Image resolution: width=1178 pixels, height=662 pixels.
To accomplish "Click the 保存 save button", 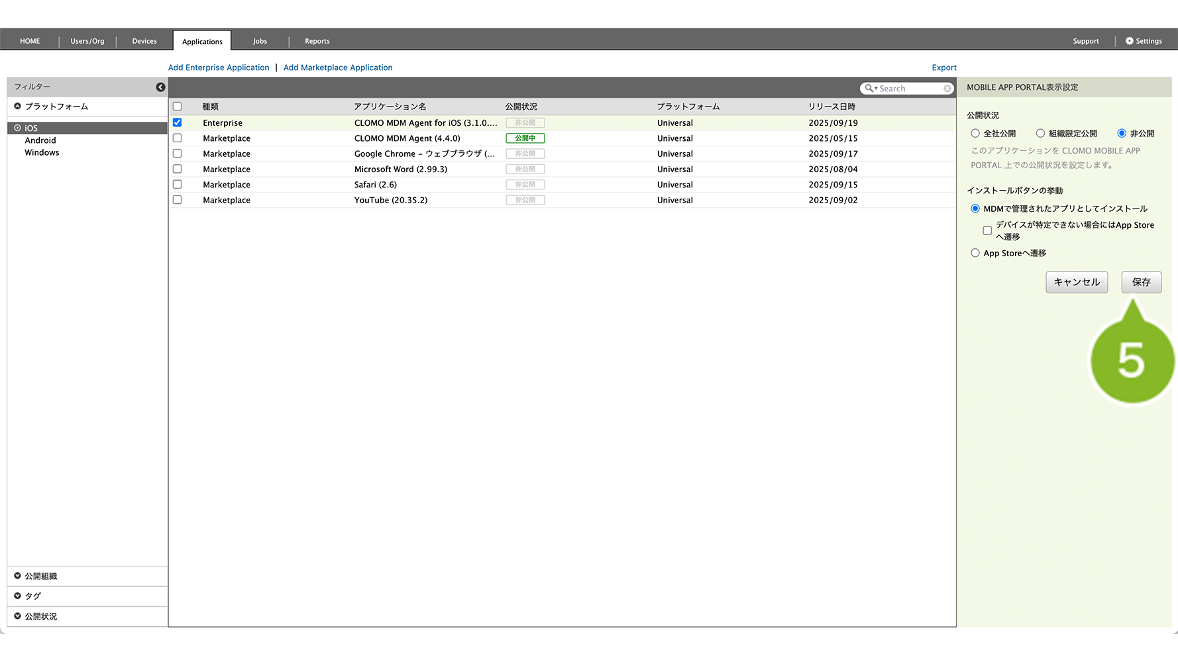I will [1141, 282].
